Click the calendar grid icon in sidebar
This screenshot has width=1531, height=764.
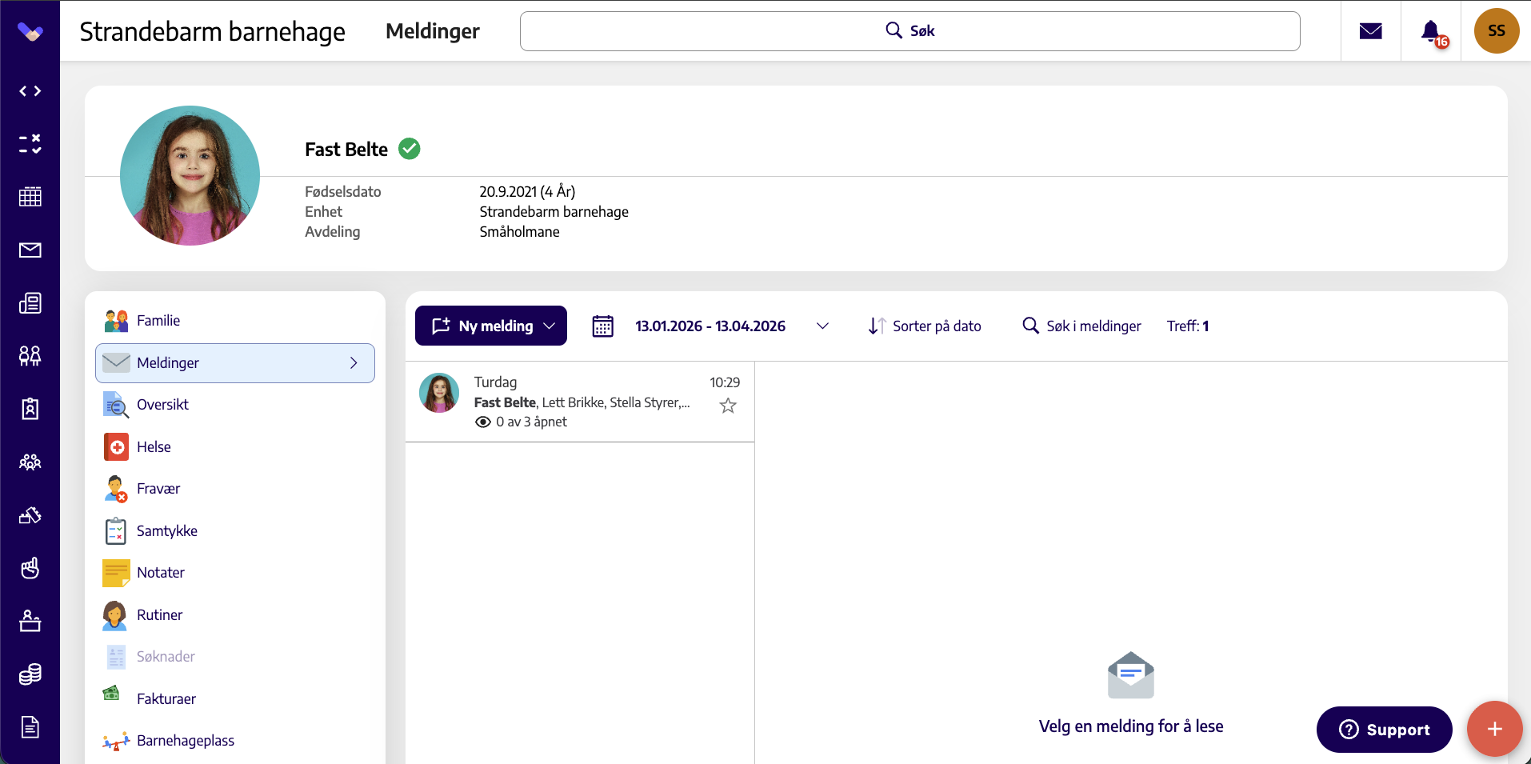30,197
